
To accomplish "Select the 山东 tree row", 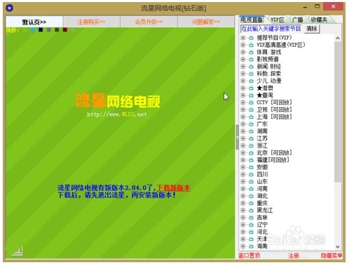I will [x=262, y=181].
